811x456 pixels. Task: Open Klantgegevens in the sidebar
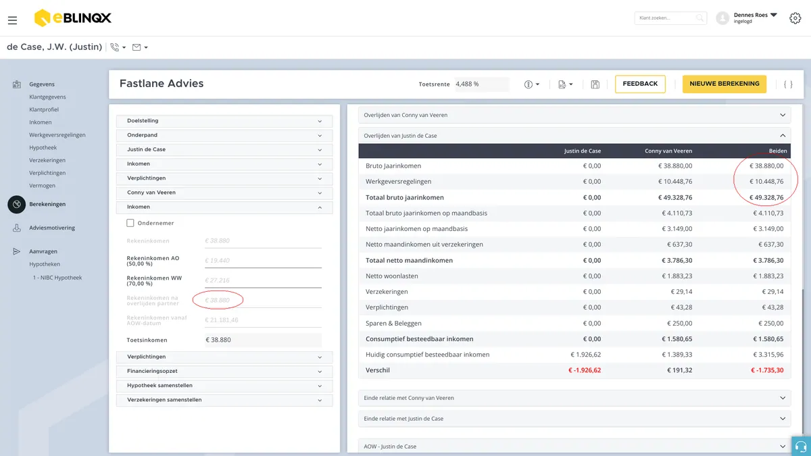coord(47,97)
